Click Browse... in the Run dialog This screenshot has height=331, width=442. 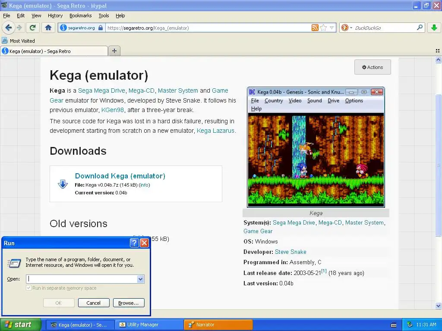click(129, 303)
